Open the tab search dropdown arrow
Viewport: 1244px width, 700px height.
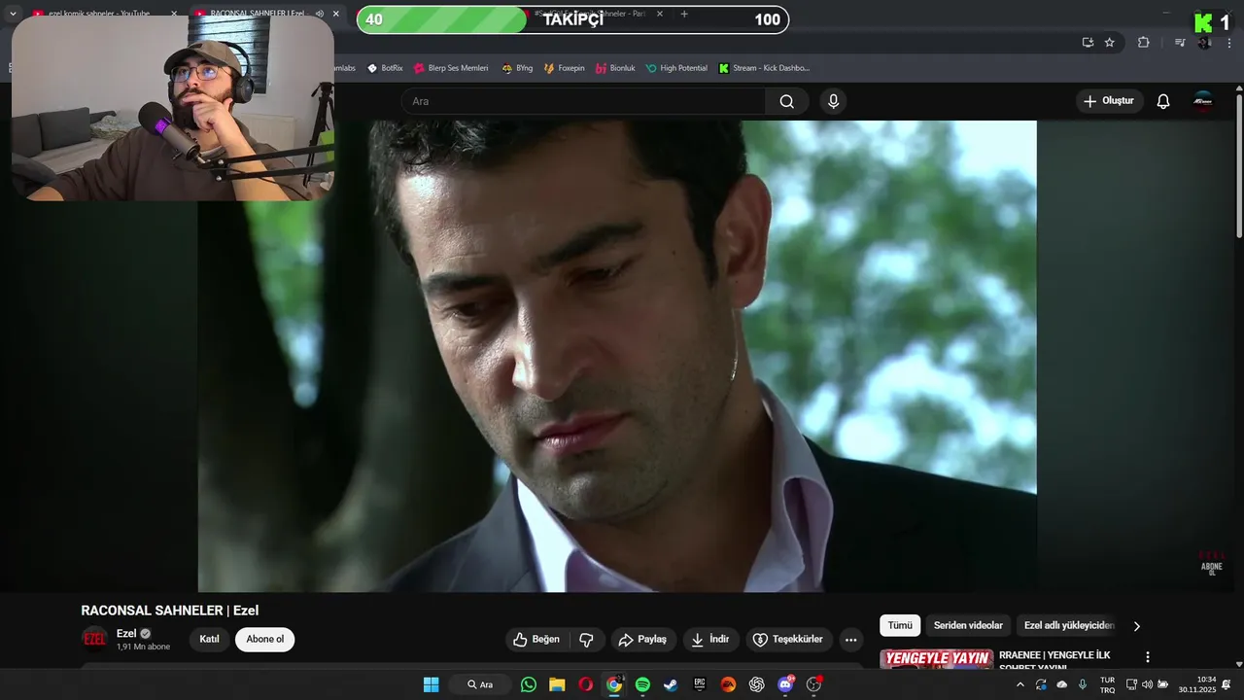pos(13,14)
